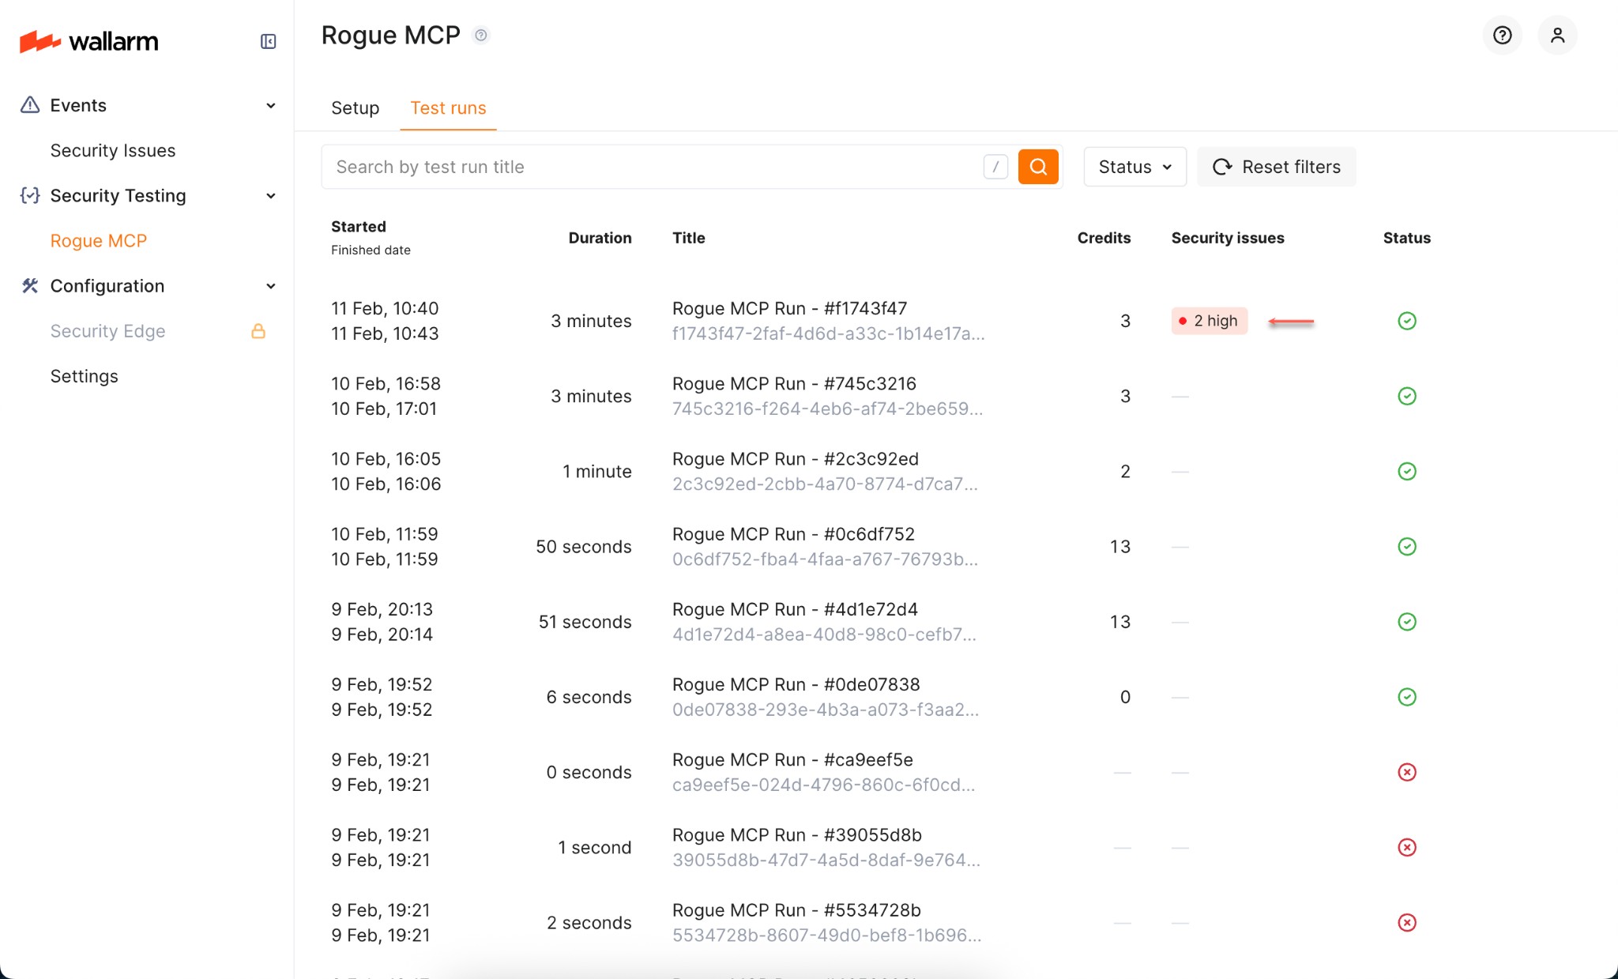Collapse the left sidebar panel

[x=267, y=41]
